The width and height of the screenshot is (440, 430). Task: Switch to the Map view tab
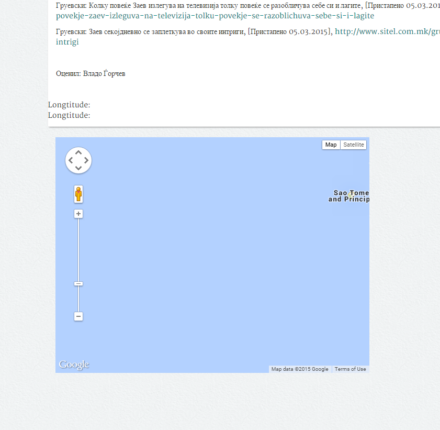pos(331,145)
